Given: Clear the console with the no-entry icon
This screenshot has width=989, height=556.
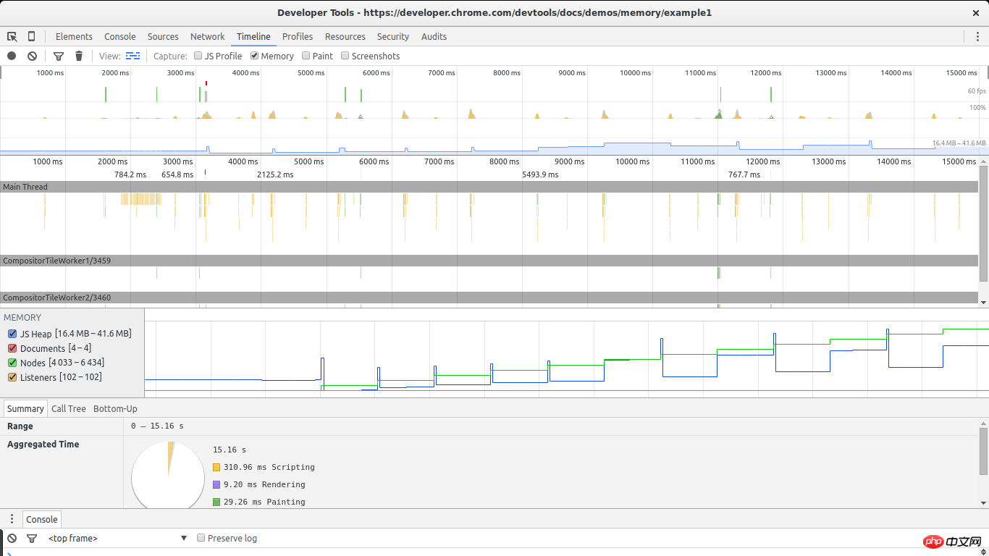Looking at the screenshot, I should point(12,538).
